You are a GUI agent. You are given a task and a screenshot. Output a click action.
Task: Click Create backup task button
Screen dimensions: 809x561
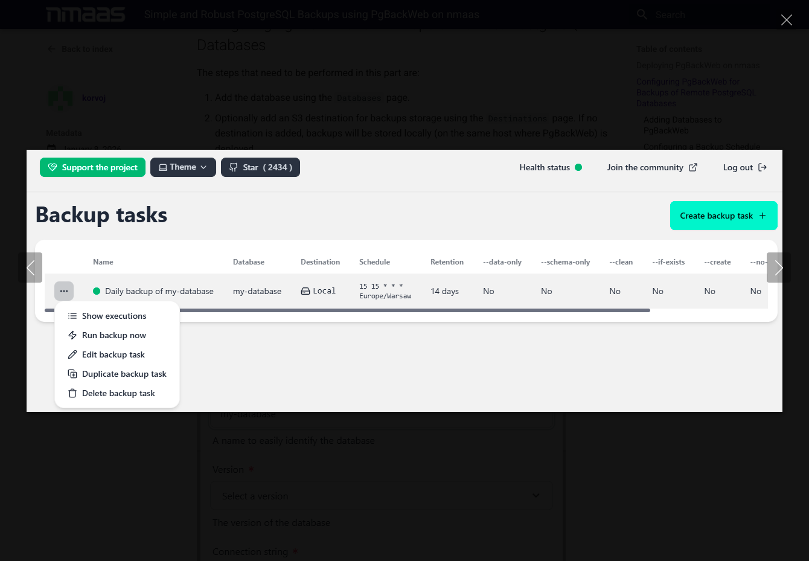click(x=723, y=216)
